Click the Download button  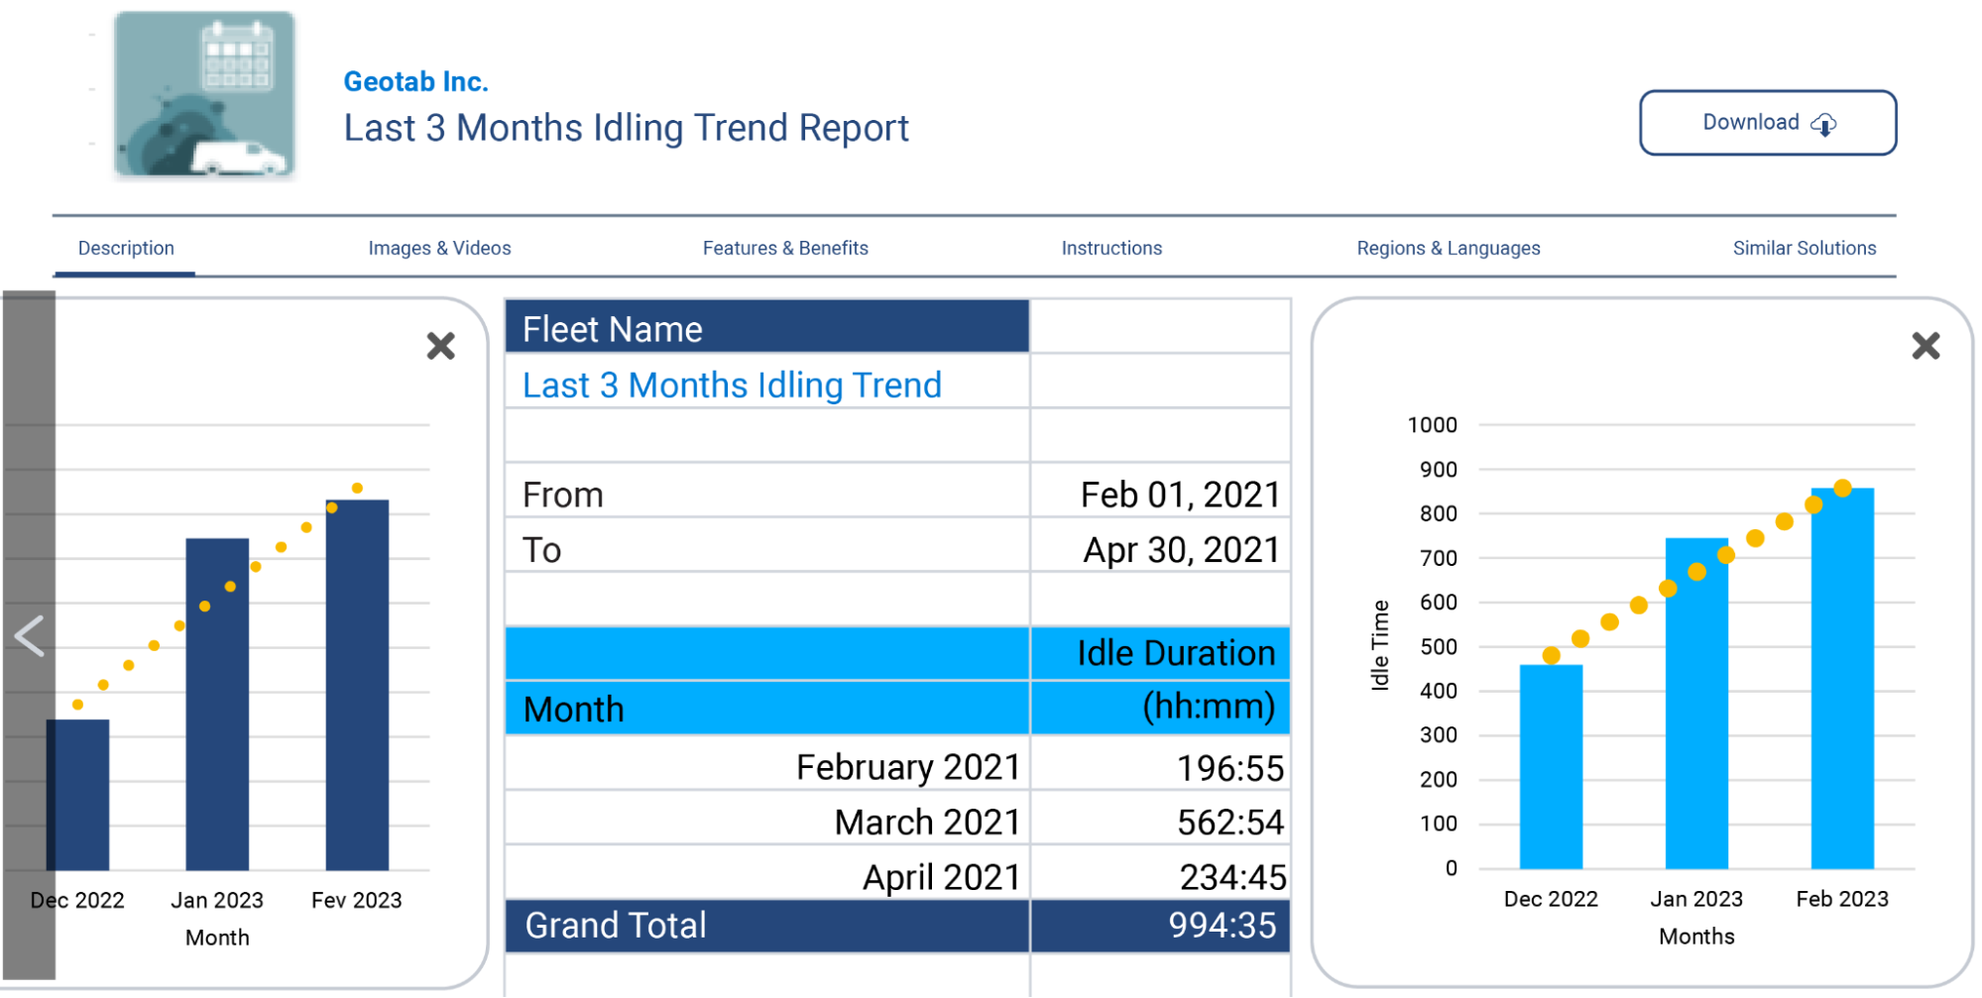(1768, 123)
